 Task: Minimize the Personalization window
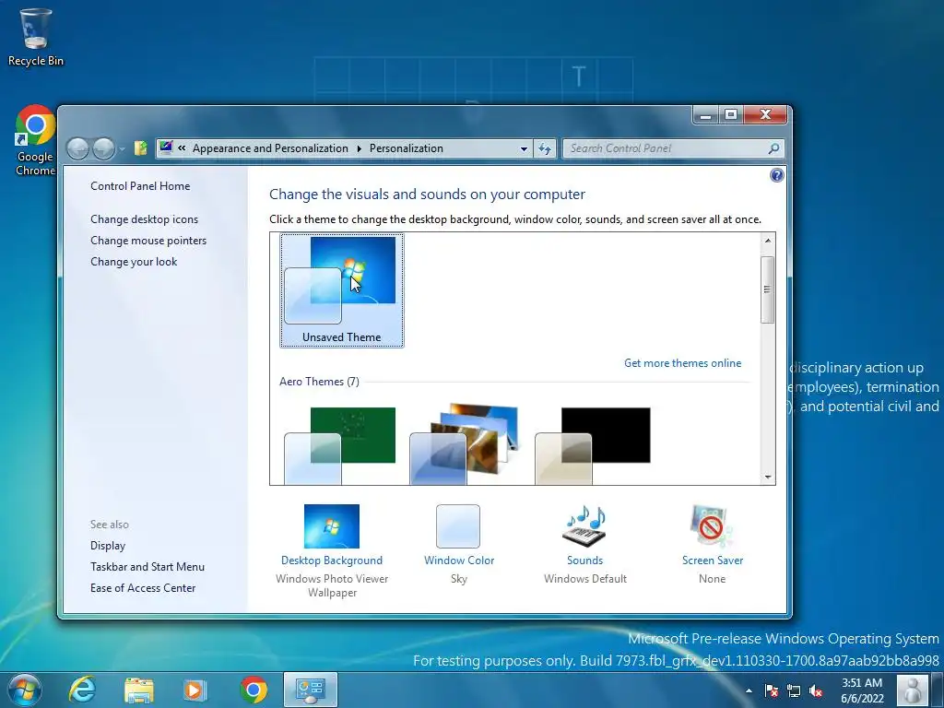click(705, 114)
